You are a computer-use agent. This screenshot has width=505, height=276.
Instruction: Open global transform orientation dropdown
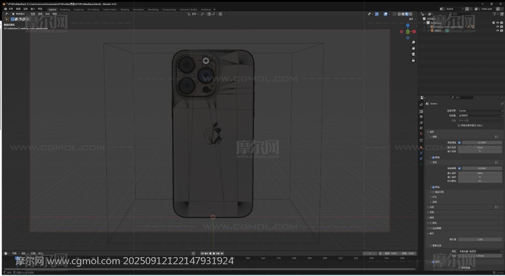[193, 14]
